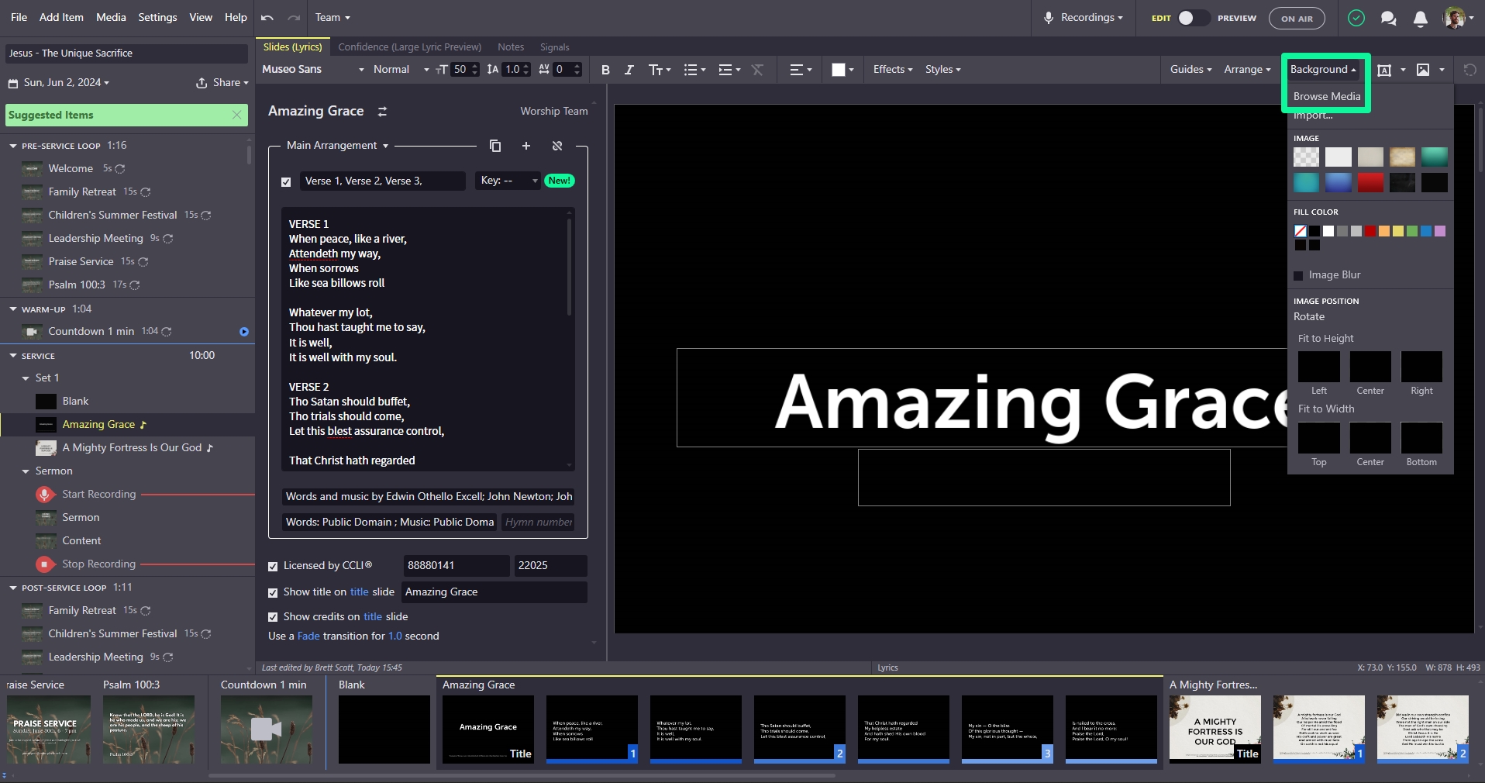
Task: Click the Italic formatting icon
Action: click(x=629, y=70)
